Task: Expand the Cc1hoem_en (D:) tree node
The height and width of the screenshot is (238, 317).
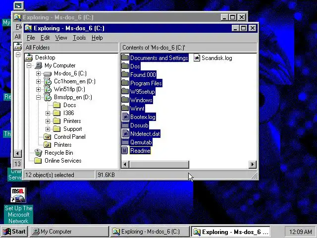Action: (x=39, y=81)
